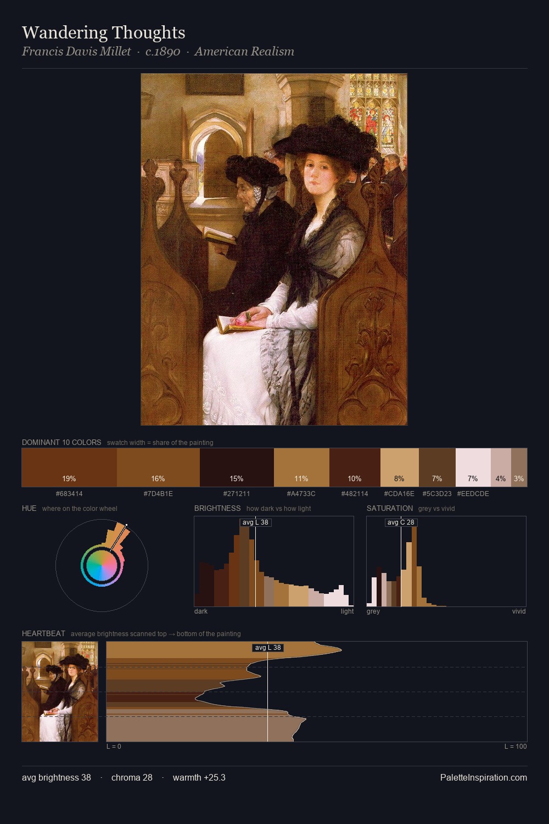Click the 'HUE' section heading
This screenshot has height=824, width=549.
(x=29, y=508)
